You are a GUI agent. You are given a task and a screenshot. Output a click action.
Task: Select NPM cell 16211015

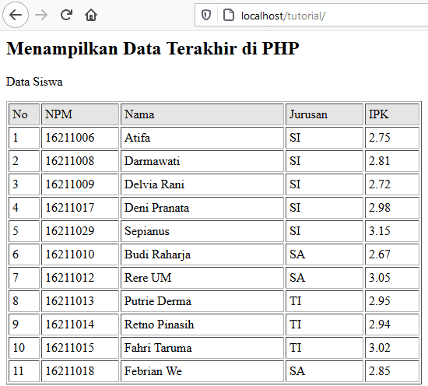pyautogui.click(x=80, y=348)
